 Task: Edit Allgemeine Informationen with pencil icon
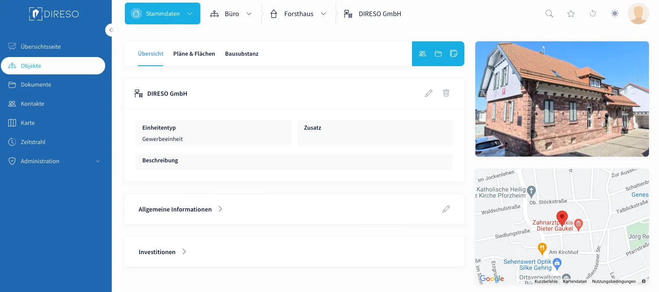coord(446,209)
